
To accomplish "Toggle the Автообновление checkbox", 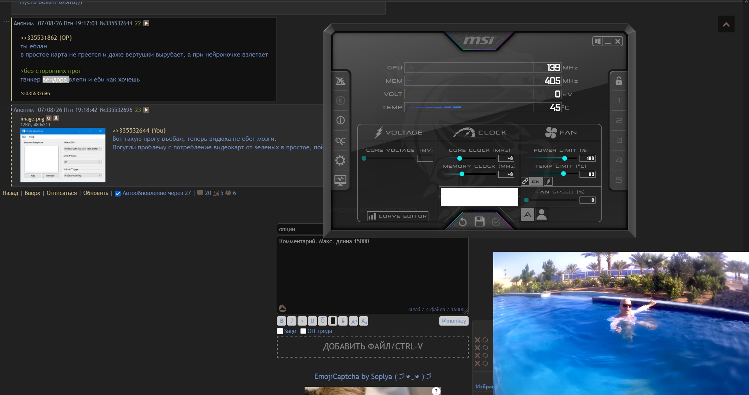I will pos(118,193).
